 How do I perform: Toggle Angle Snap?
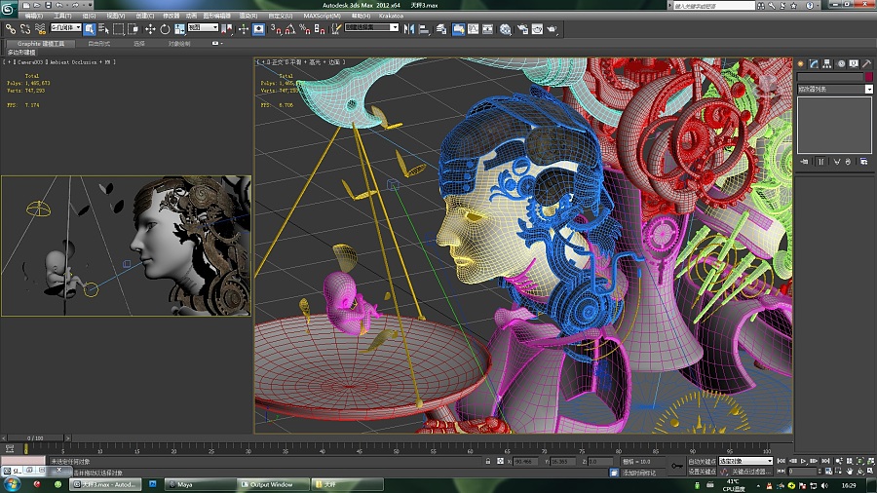(x=290, y=28)
